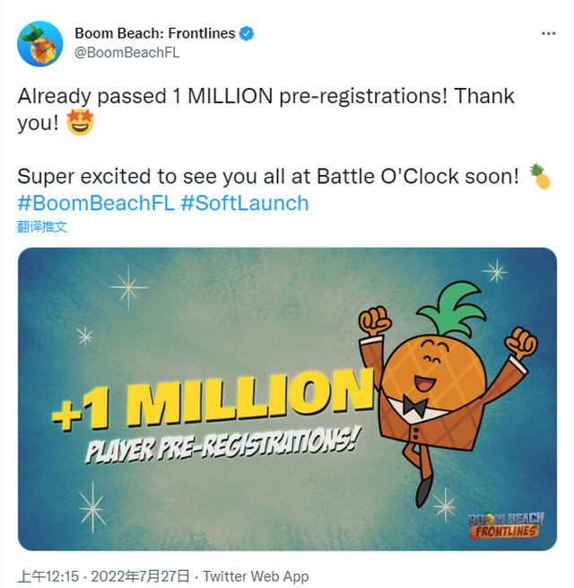Click the pineapple emoji after 'soon!'
Screen dimensions: 574x588
coord(540,176)
